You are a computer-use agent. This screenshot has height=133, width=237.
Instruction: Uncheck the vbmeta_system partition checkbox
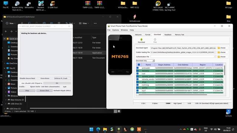coord(137,76)
